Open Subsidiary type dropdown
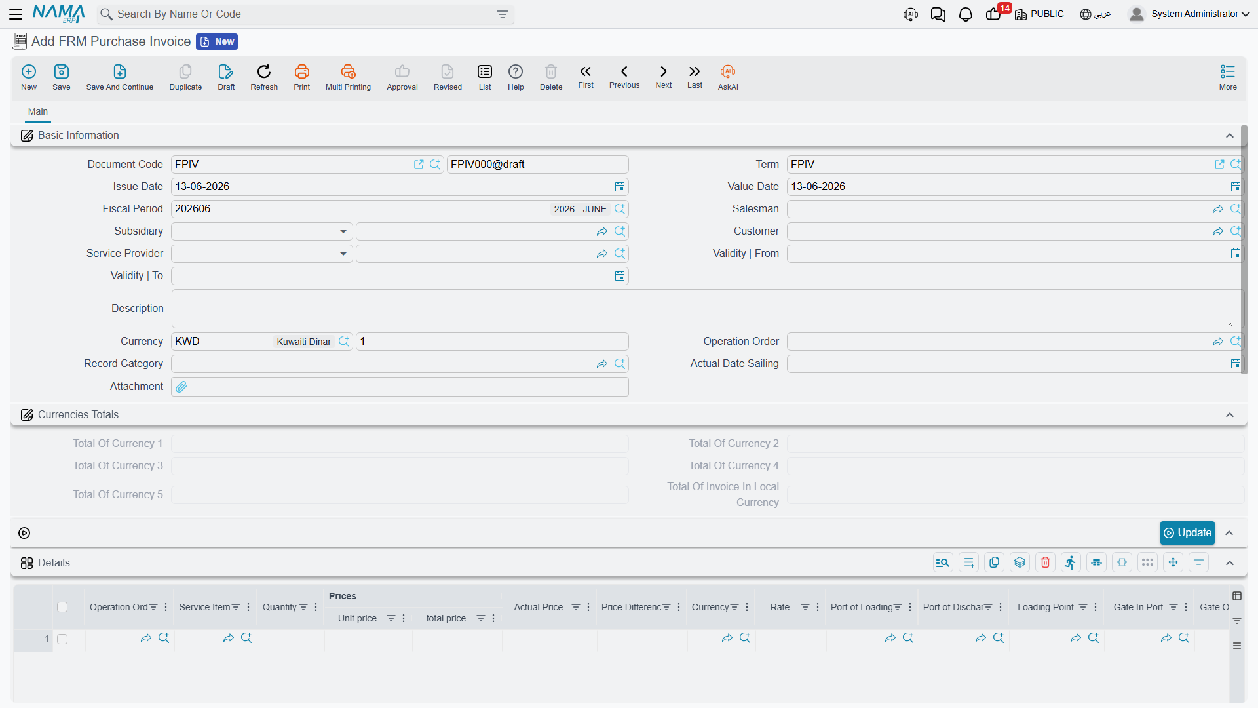The width and height of the screenshot is (1258, 708). coord(343,231)
